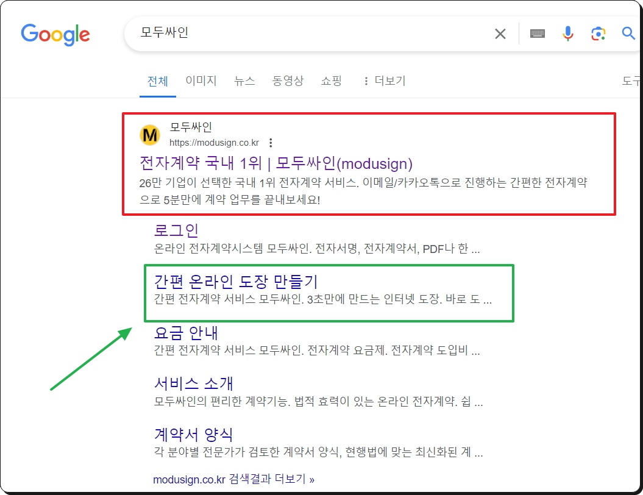
Task: Open the three-dot menu next to modusign.co.kr URL
Action: [x=271, y=143]
